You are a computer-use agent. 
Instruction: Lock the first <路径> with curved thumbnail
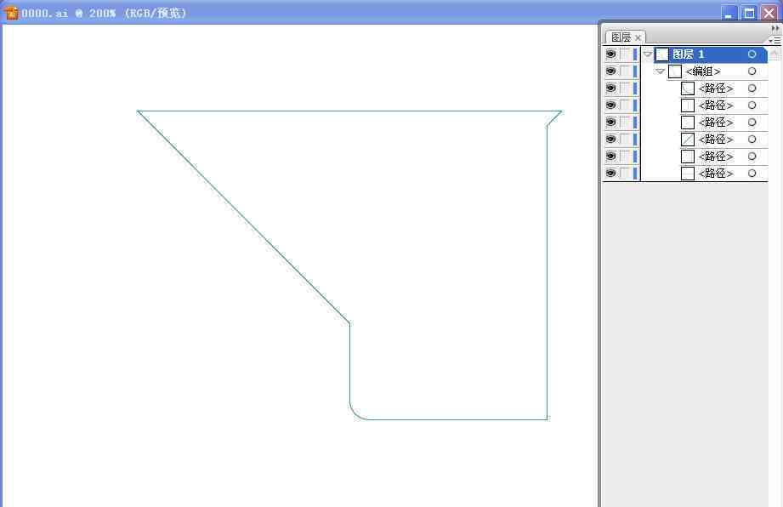(x=625, y=88)
